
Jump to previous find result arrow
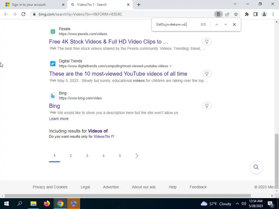(217, 24)
